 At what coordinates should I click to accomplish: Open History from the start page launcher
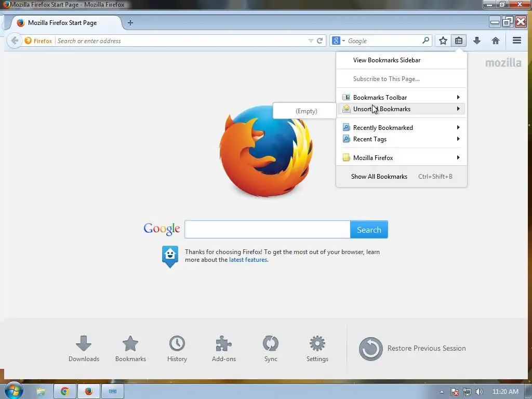177,349
